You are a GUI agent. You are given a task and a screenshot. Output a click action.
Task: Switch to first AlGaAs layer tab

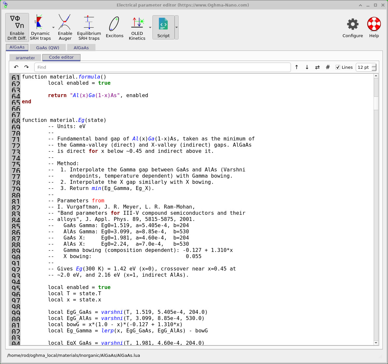17,47
